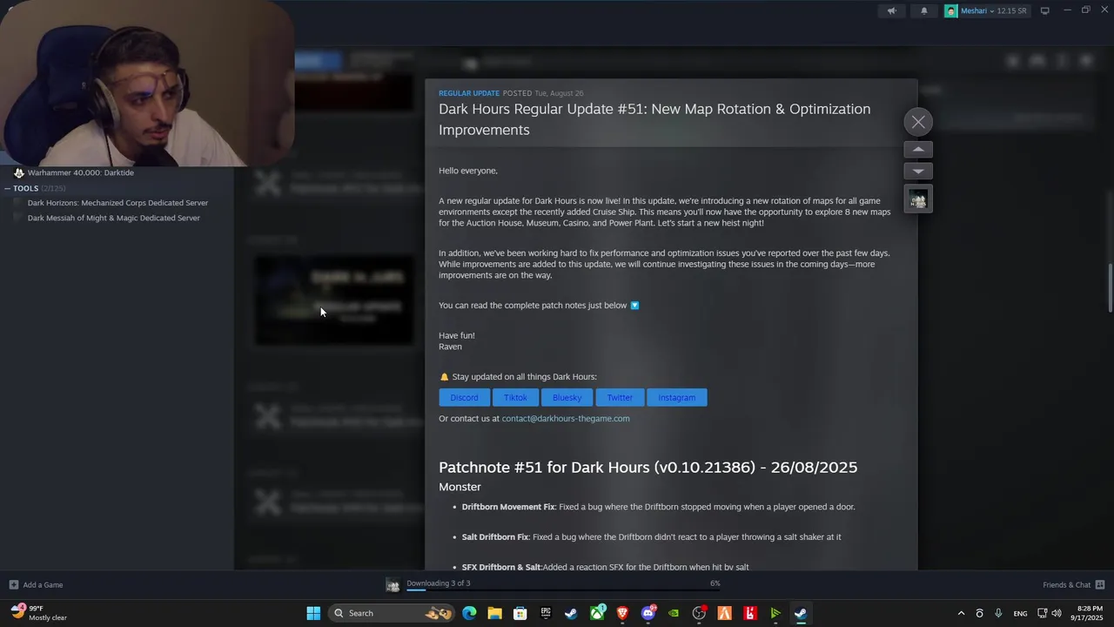The image size is (1114, 627).
Task: Select Dark Messiah of Might & Magic Dedicated Server
Action: click(x=113, y=218)
